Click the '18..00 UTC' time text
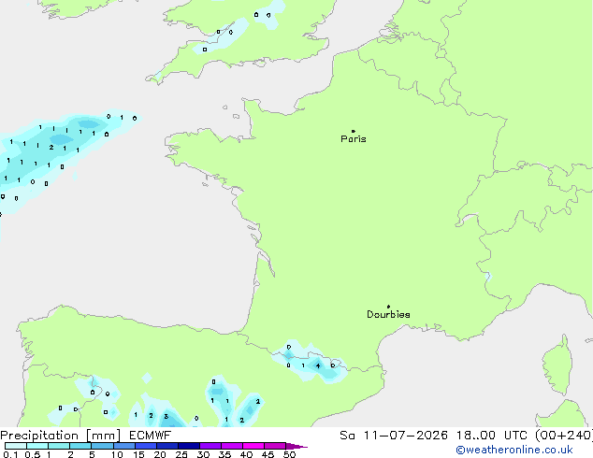The image size is (593, 458). pyautogui.click(x=492, y=436)
